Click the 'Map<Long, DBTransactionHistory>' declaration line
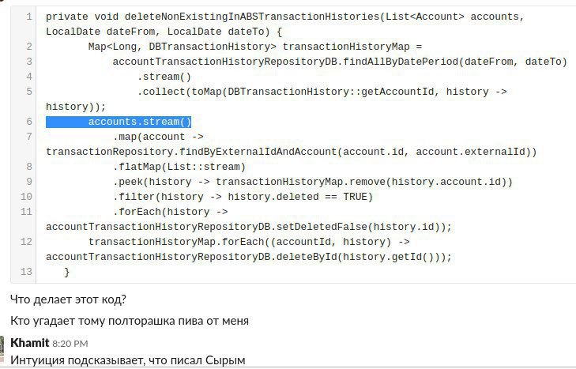Image resolution: width=576 pixels, height=369 pixels. point(255,47)
